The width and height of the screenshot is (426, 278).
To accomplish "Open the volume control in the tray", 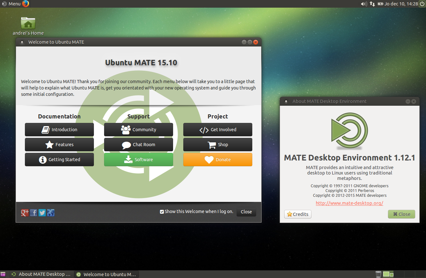I will point(364,4).
